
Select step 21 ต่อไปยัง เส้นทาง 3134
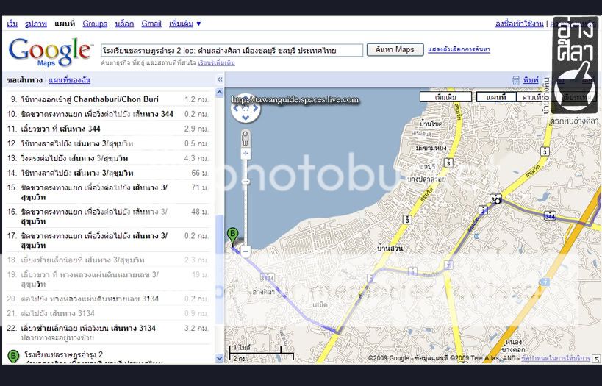tap(108, 313)
